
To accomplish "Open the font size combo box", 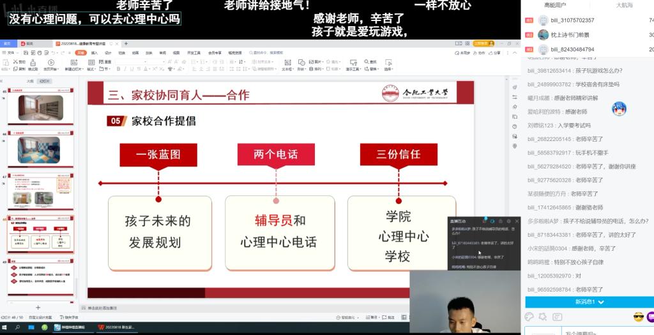I will coord(156,62).
